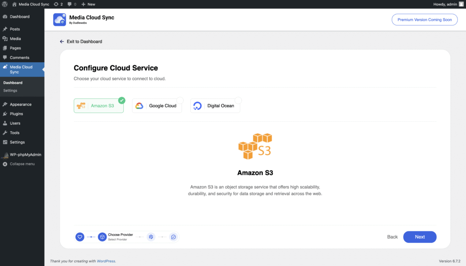This screenshot has height=266, width=466.
Task: Open the updates icon showing 2 pending
Action: coord(58,4)
